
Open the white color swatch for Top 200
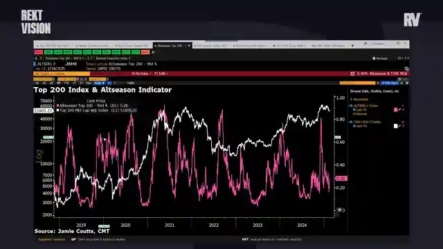[x=395, y=126]
